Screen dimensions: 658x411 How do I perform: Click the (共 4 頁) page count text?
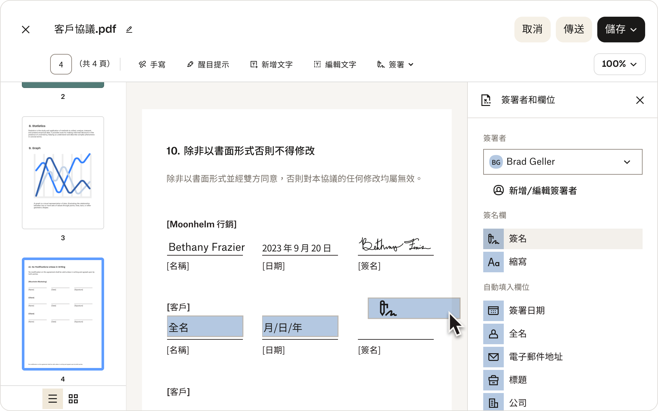pos(95,64)
